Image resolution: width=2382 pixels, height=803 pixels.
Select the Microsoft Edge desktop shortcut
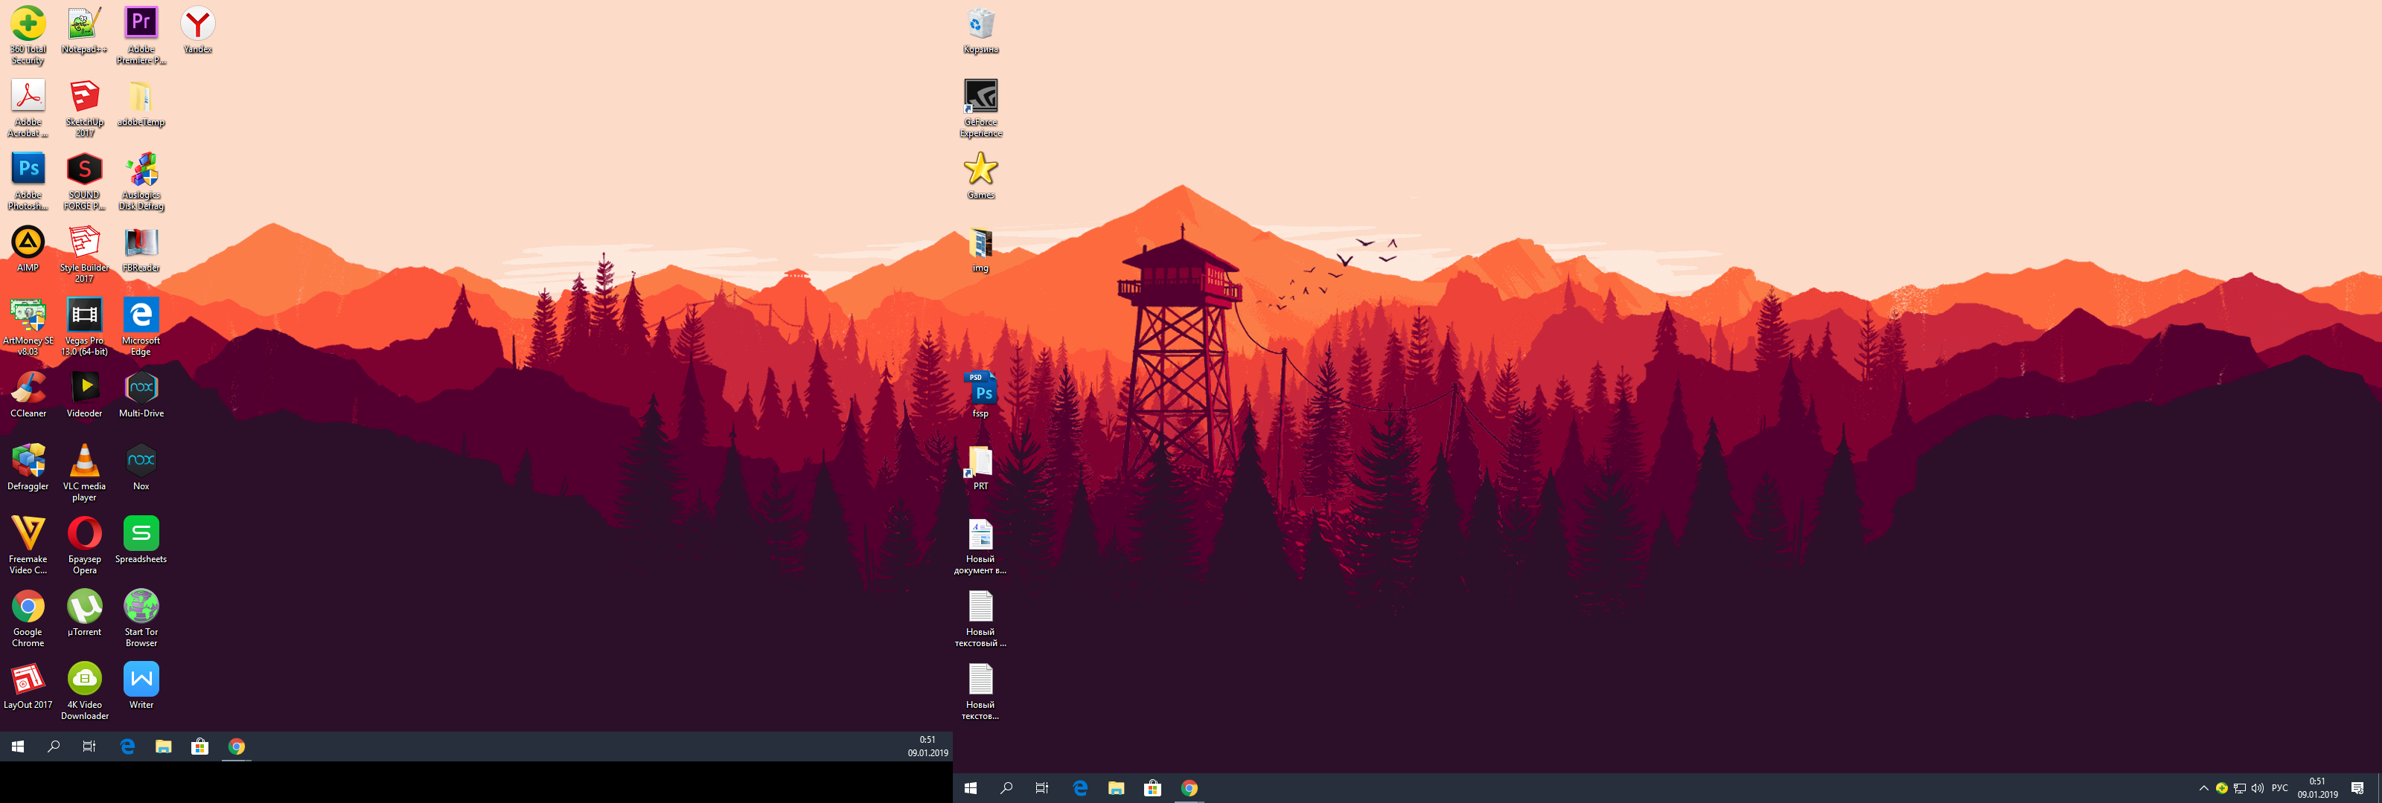click(141, 327)
